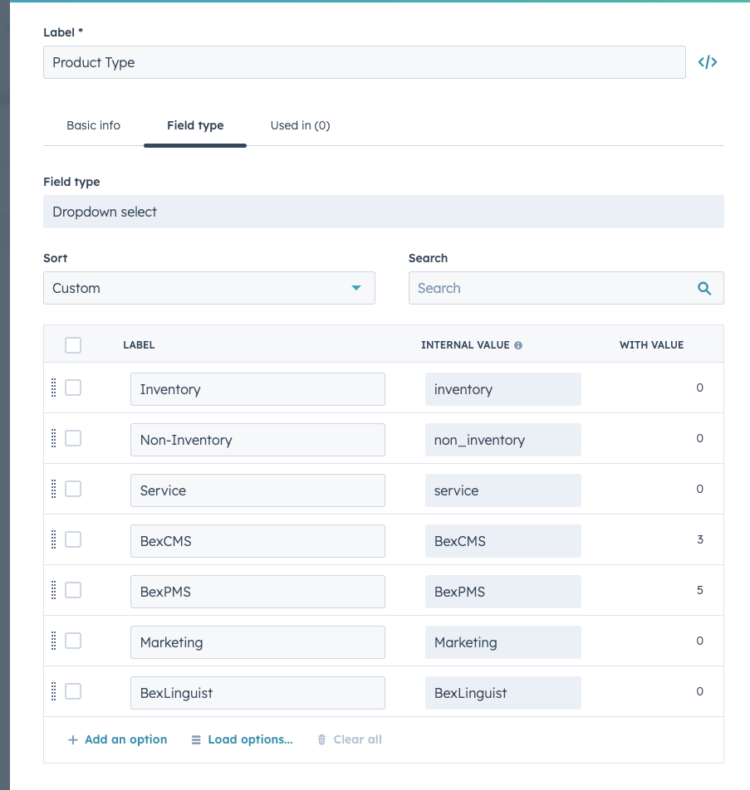
Task: Click the chevron arrow on the Sort dropdown
Action: pos(357,288)
